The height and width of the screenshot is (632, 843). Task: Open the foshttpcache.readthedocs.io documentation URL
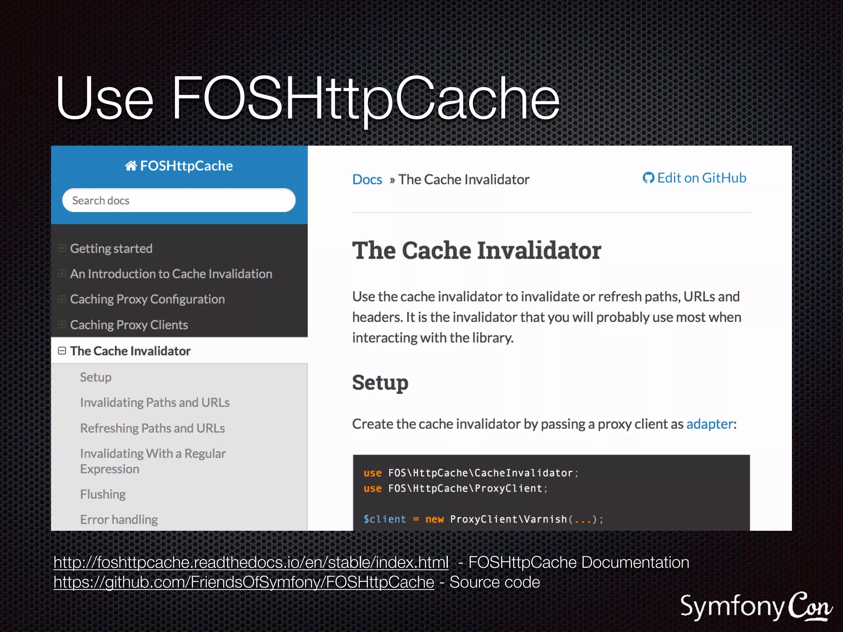tap(251, 562)
